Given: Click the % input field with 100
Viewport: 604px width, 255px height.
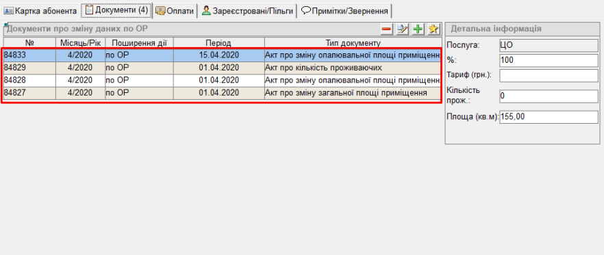Looking at the screenshot, I should (549, 60).
